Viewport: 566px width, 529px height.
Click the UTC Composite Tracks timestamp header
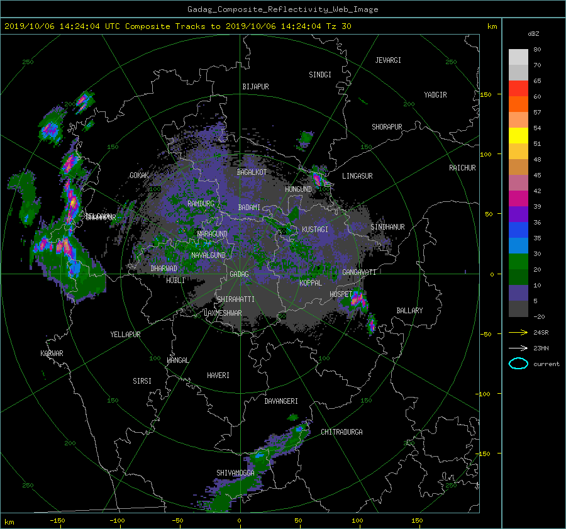click(x=177, y=26)
